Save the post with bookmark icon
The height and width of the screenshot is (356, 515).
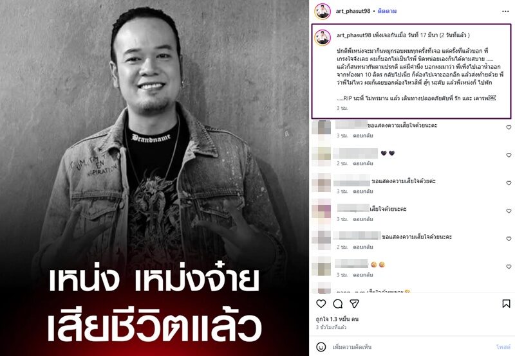click(x=506, y=304)
